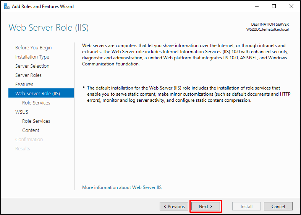This screenshot has height=215, width=301.
Task: Click the destination server name WS22DC.ferhatulker.local
Action: [267, 29]
